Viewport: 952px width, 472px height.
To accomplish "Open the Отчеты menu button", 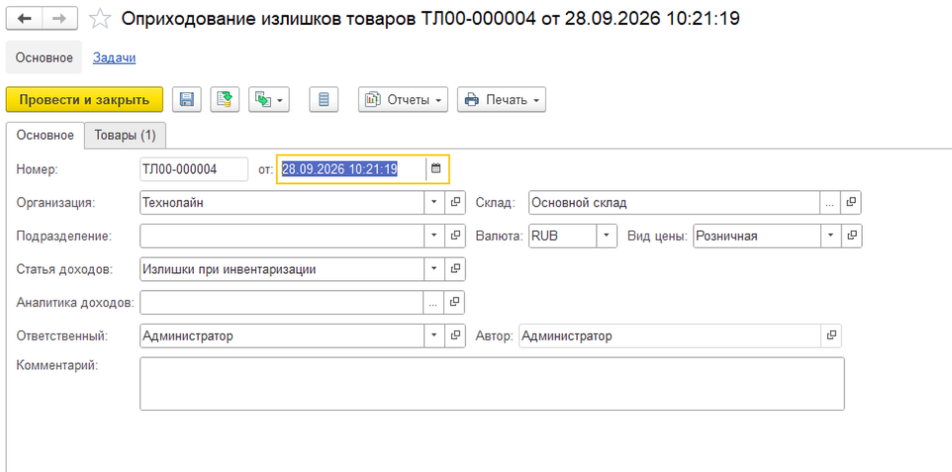I will [403, 100].
